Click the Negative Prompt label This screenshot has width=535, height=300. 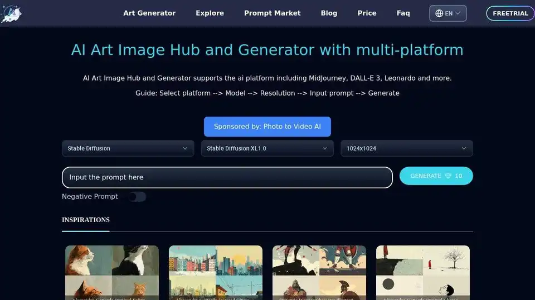[90, 197]
